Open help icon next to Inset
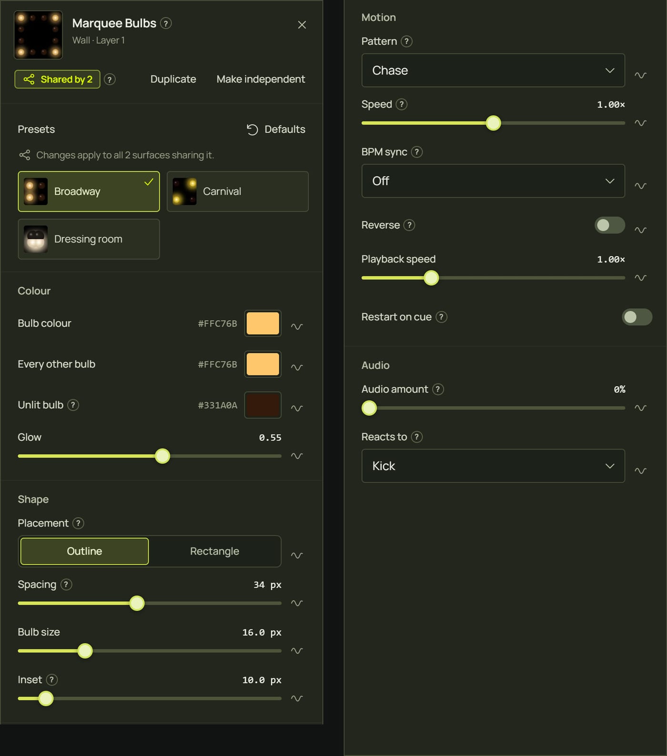This screenshot has height=756, width=667. [51, 680]
